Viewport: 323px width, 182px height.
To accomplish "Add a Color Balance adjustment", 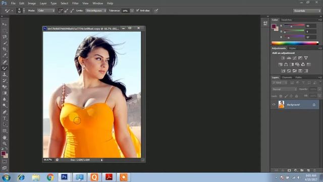I will (286, 64).
